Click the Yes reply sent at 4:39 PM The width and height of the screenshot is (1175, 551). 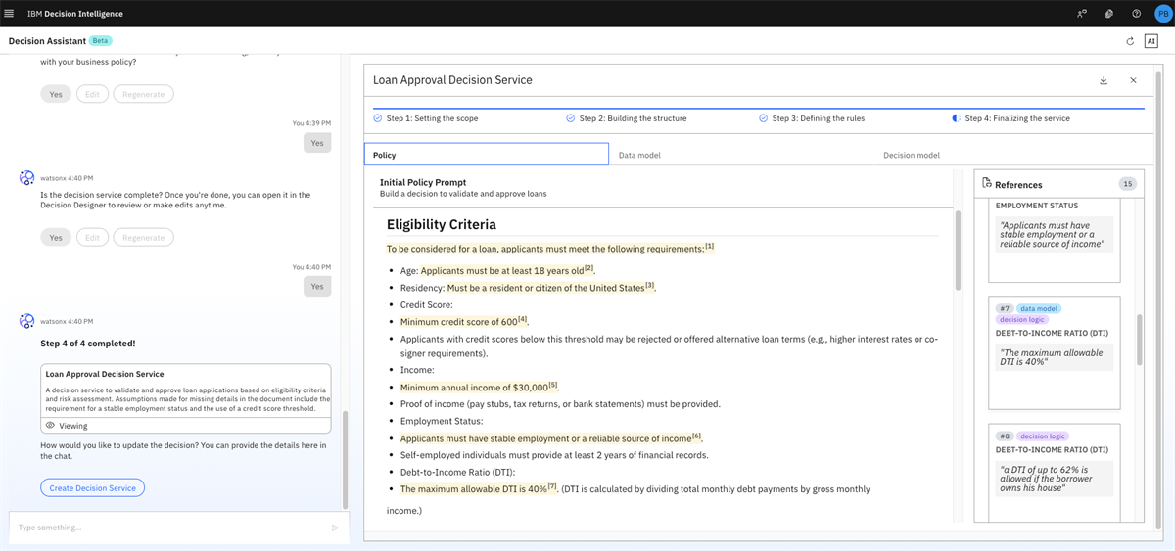point(316,143)
